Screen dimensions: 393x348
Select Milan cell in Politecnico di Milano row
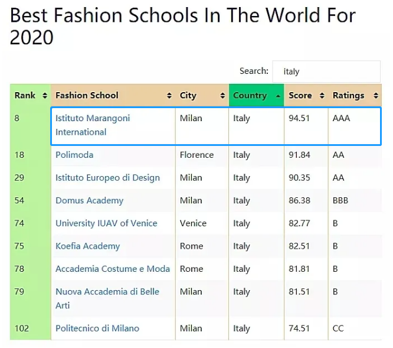point(202,328)
